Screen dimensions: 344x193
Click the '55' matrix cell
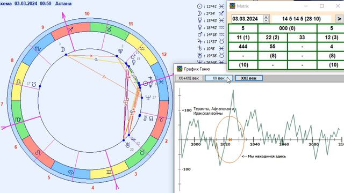[273, 47]
